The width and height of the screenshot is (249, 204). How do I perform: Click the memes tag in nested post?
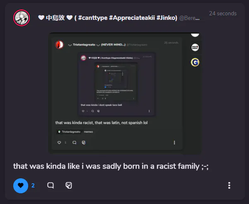tap(88, 132)
